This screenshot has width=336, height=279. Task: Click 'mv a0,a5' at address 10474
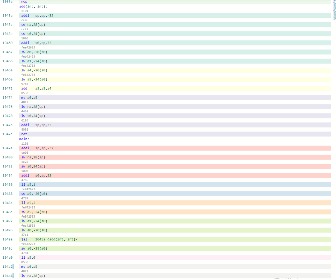(x=29, y=98)
